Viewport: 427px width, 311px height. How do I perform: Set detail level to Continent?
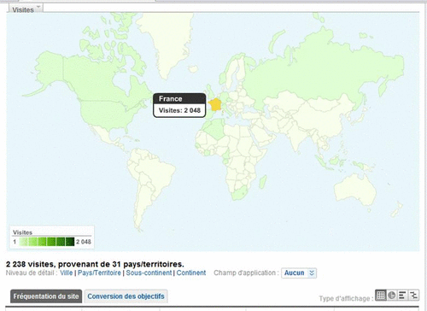pos(191,273)
